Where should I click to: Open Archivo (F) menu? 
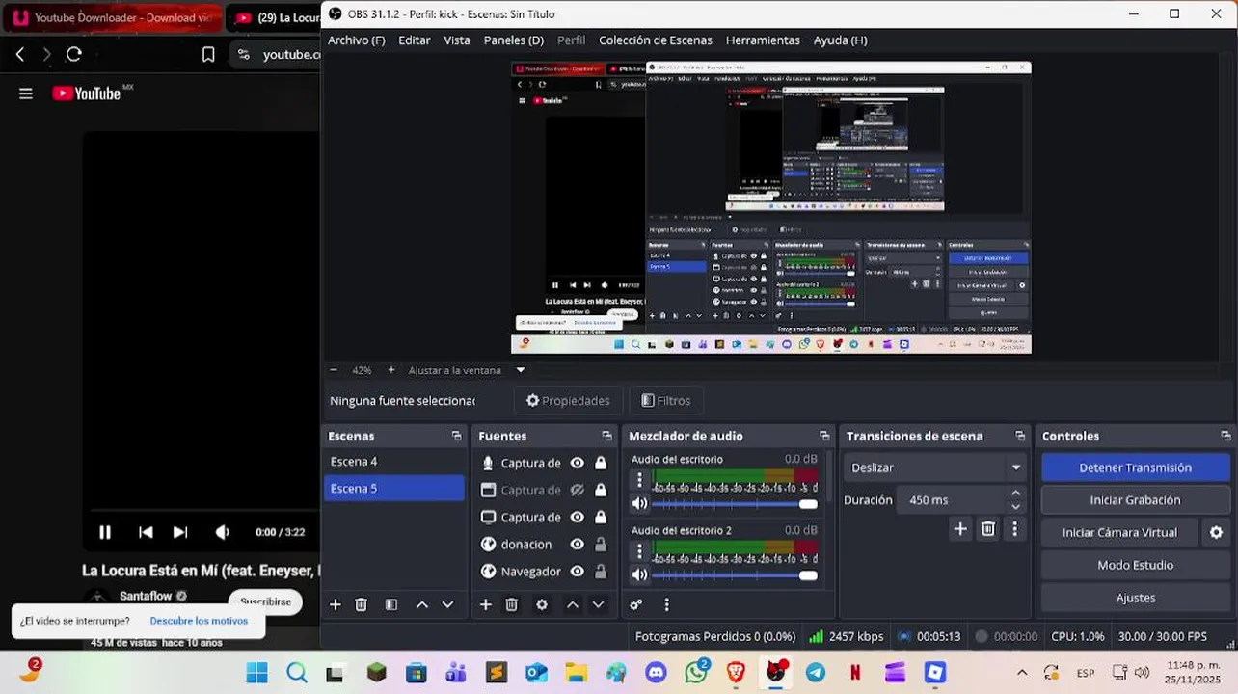[x=356, y=40]
